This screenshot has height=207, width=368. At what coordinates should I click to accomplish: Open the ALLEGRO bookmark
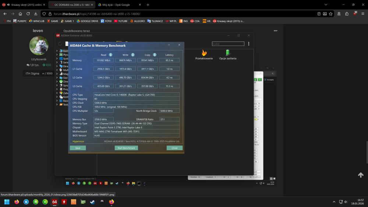(137, 21)
